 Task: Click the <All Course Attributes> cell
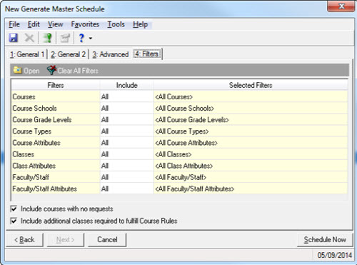tap(251, 143)
